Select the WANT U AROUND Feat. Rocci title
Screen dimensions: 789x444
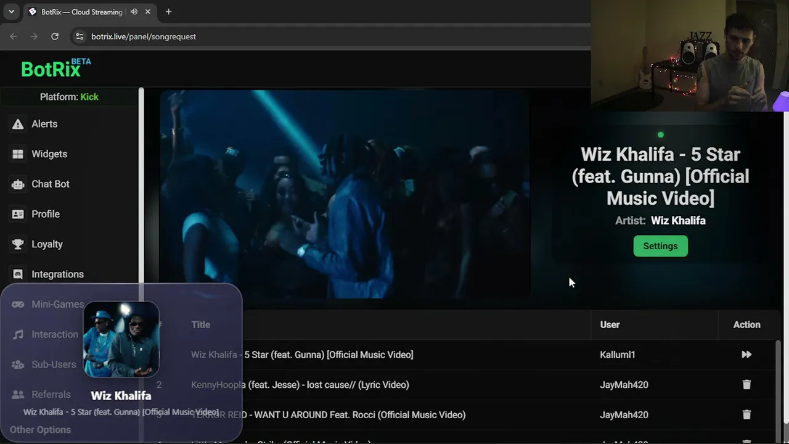(x=329, y=415)
